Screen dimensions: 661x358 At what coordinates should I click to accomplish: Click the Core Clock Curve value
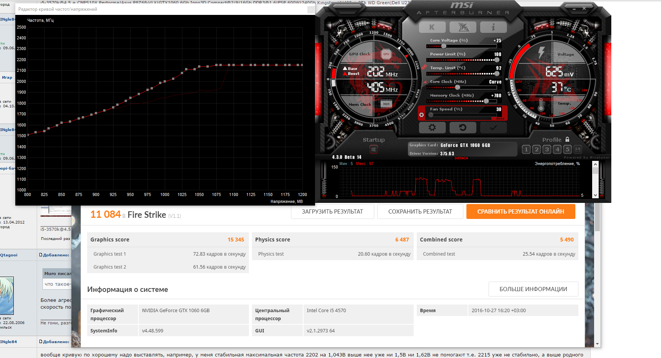[x=495, y=82]
